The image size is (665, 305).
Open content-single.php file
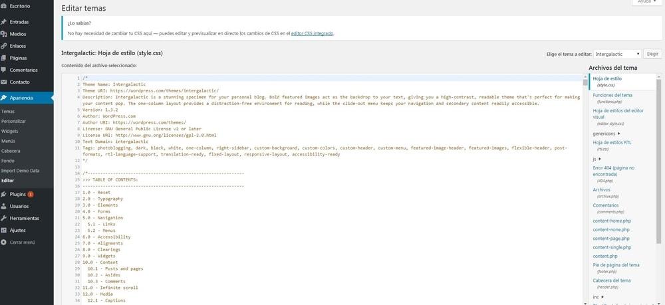click(612, 247)
